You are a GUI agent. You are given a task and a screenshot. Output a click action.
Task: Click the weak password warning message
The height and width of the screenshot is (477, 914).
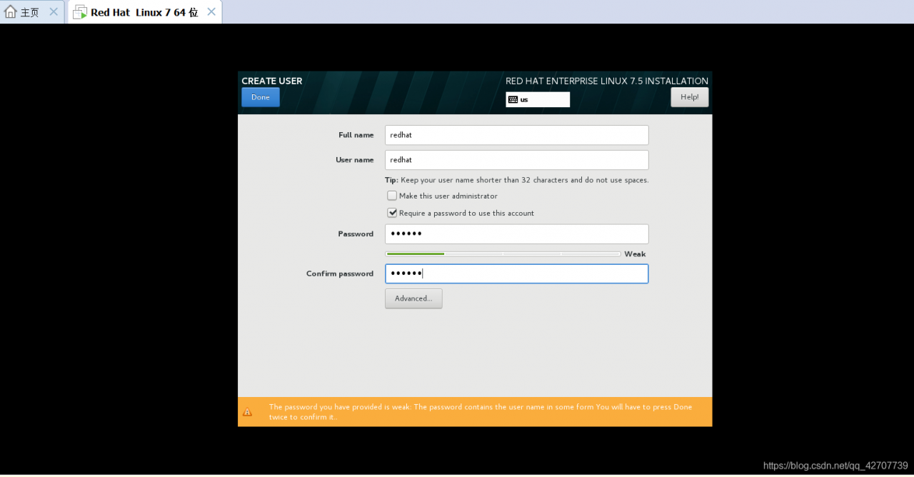click(x=481, y=412)
